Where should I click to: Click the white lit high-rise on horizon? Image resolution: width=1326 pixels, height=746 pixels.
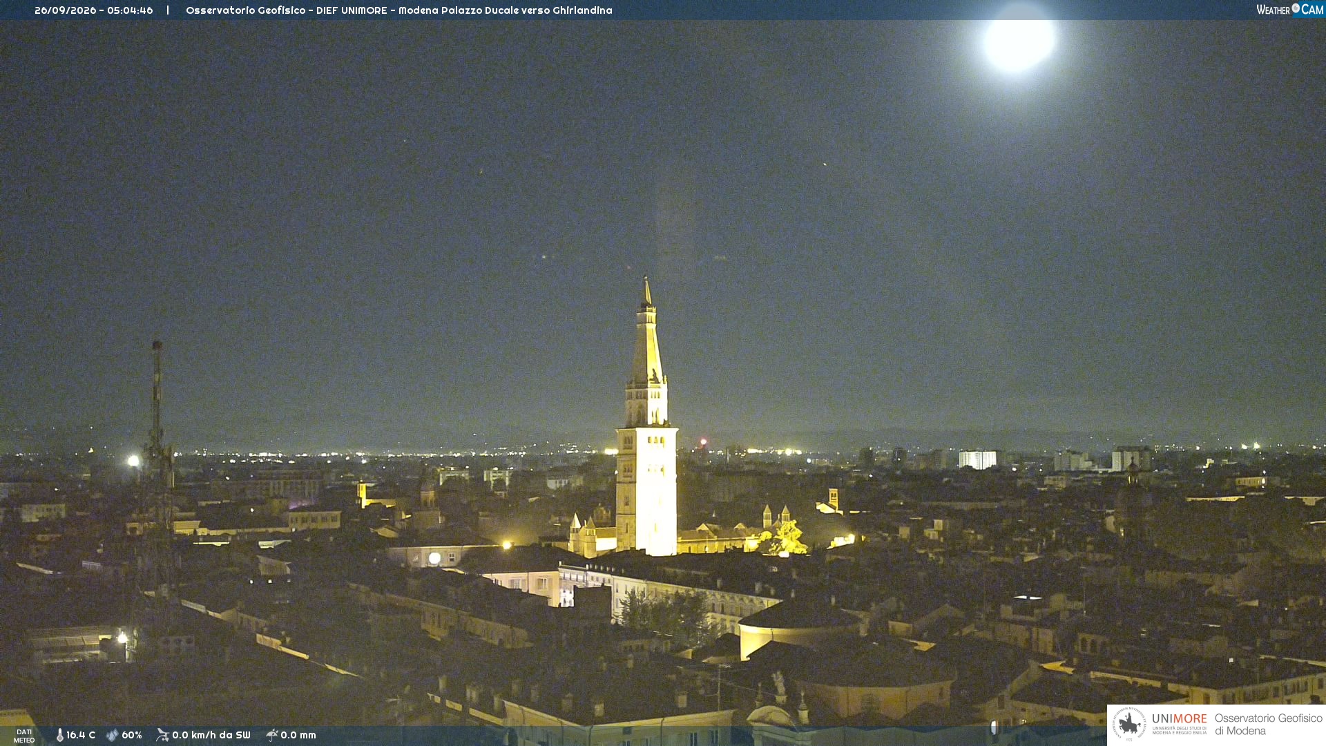[977, 459]
